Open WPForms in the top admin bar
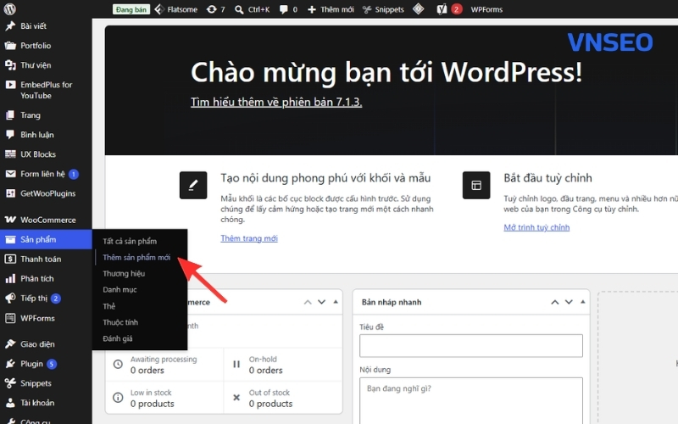Screen dimensions: 678x424 tap(486, 9)
